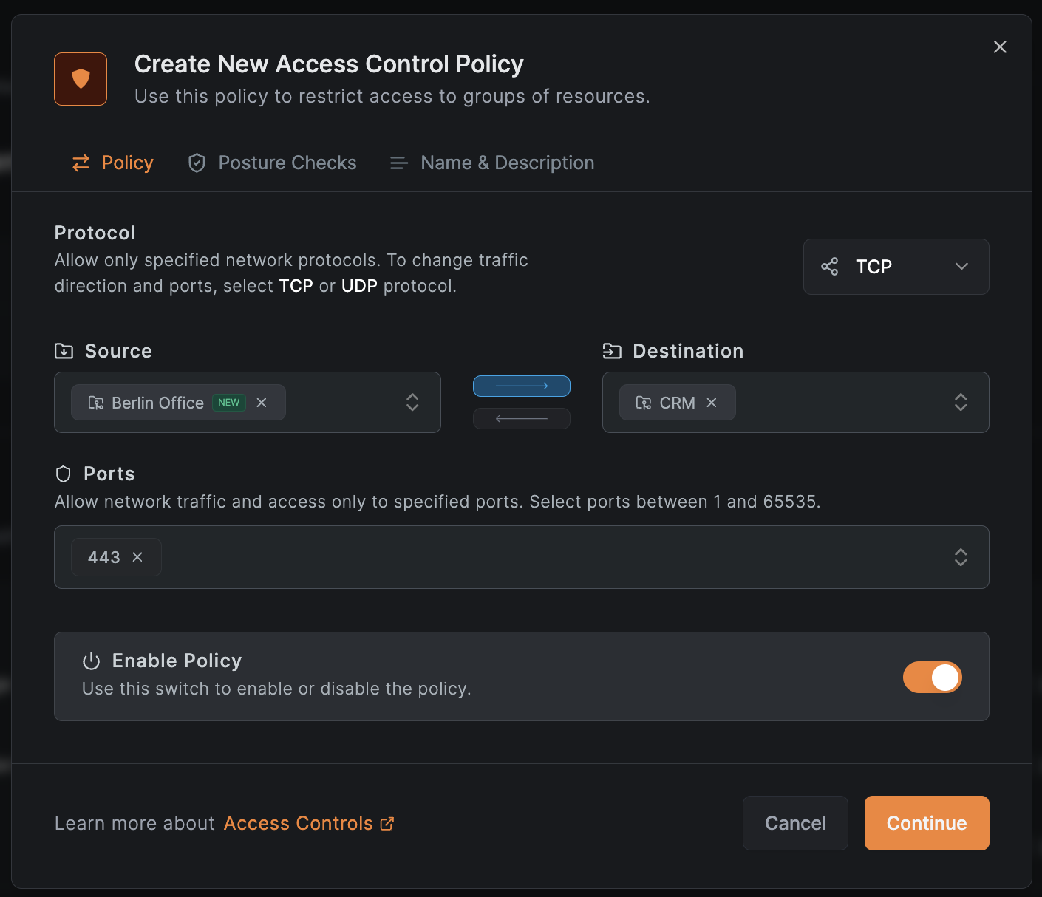Select destination-to-source reverse direction arrow
The height and width of the screenshot is (897, 1042).
pos(521,418)
